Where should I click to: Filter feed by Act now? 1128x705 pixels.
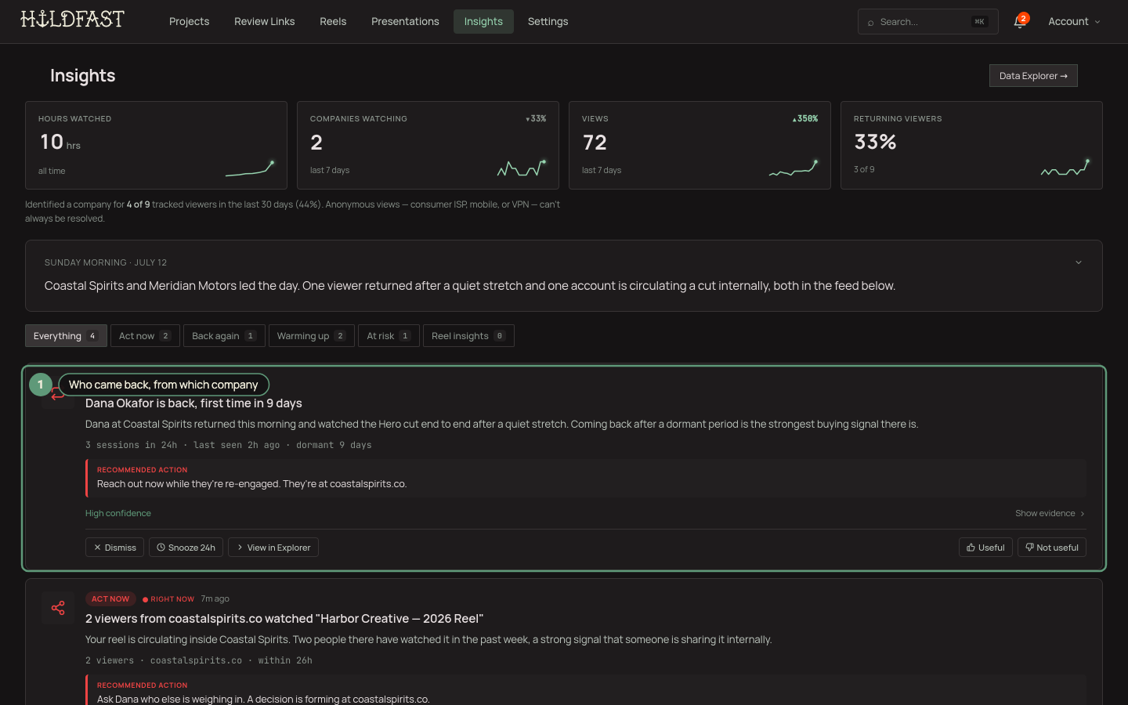pos(145,336)
